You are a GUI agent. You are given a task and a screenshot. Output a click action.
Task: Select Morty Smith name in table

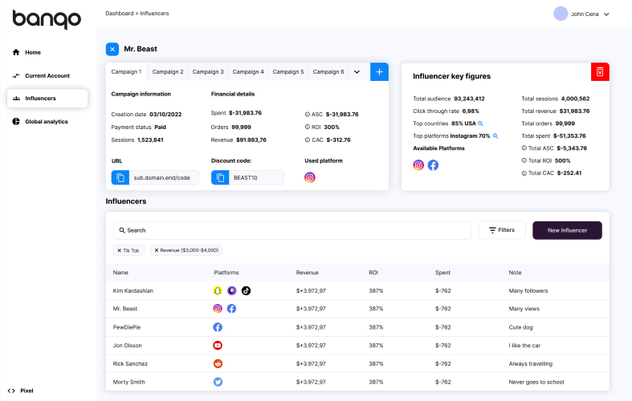tap(128, 382)
